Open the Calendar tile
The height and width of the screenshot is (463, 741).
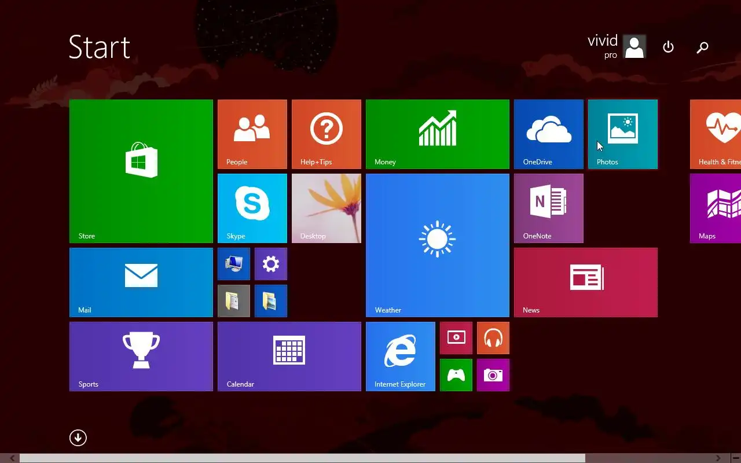pyautogui.click(x=289, y=357)
